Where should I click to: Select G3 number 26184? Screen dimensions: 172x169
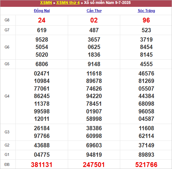coord(42,128)
